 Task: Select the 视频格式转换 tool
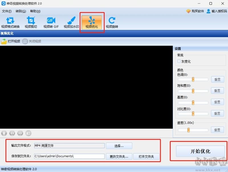[x=11, y=22]
